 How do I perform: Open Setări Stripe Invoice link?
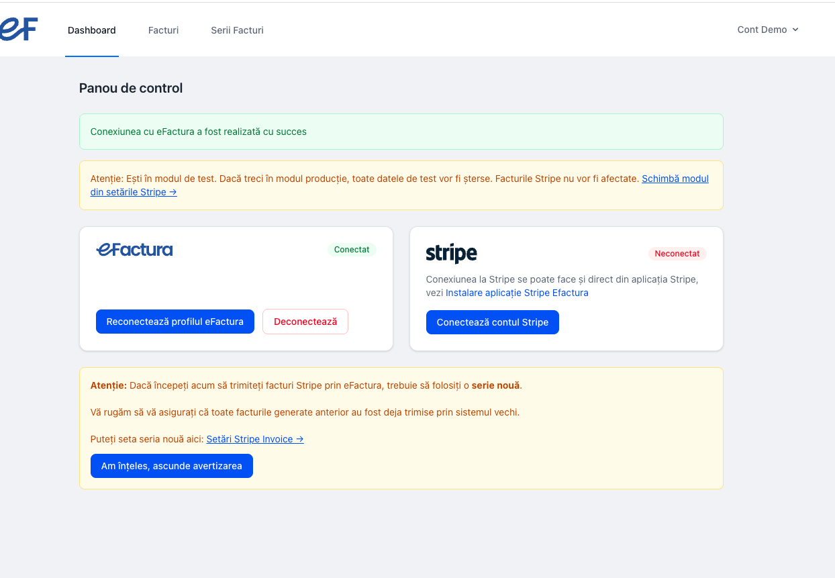(x=255, y=439)
